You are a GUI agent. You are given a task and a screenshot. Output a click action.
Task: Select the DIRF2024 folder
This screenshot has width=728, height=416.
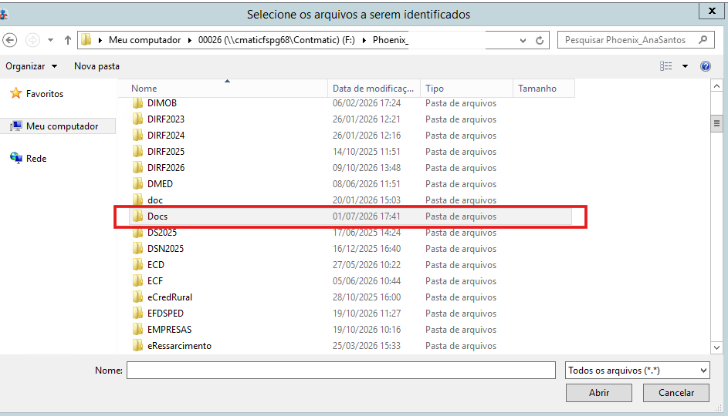point(166,136)
